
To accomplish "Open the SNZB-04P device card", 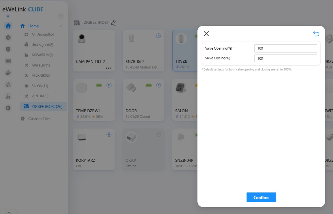I will (185, 149).
